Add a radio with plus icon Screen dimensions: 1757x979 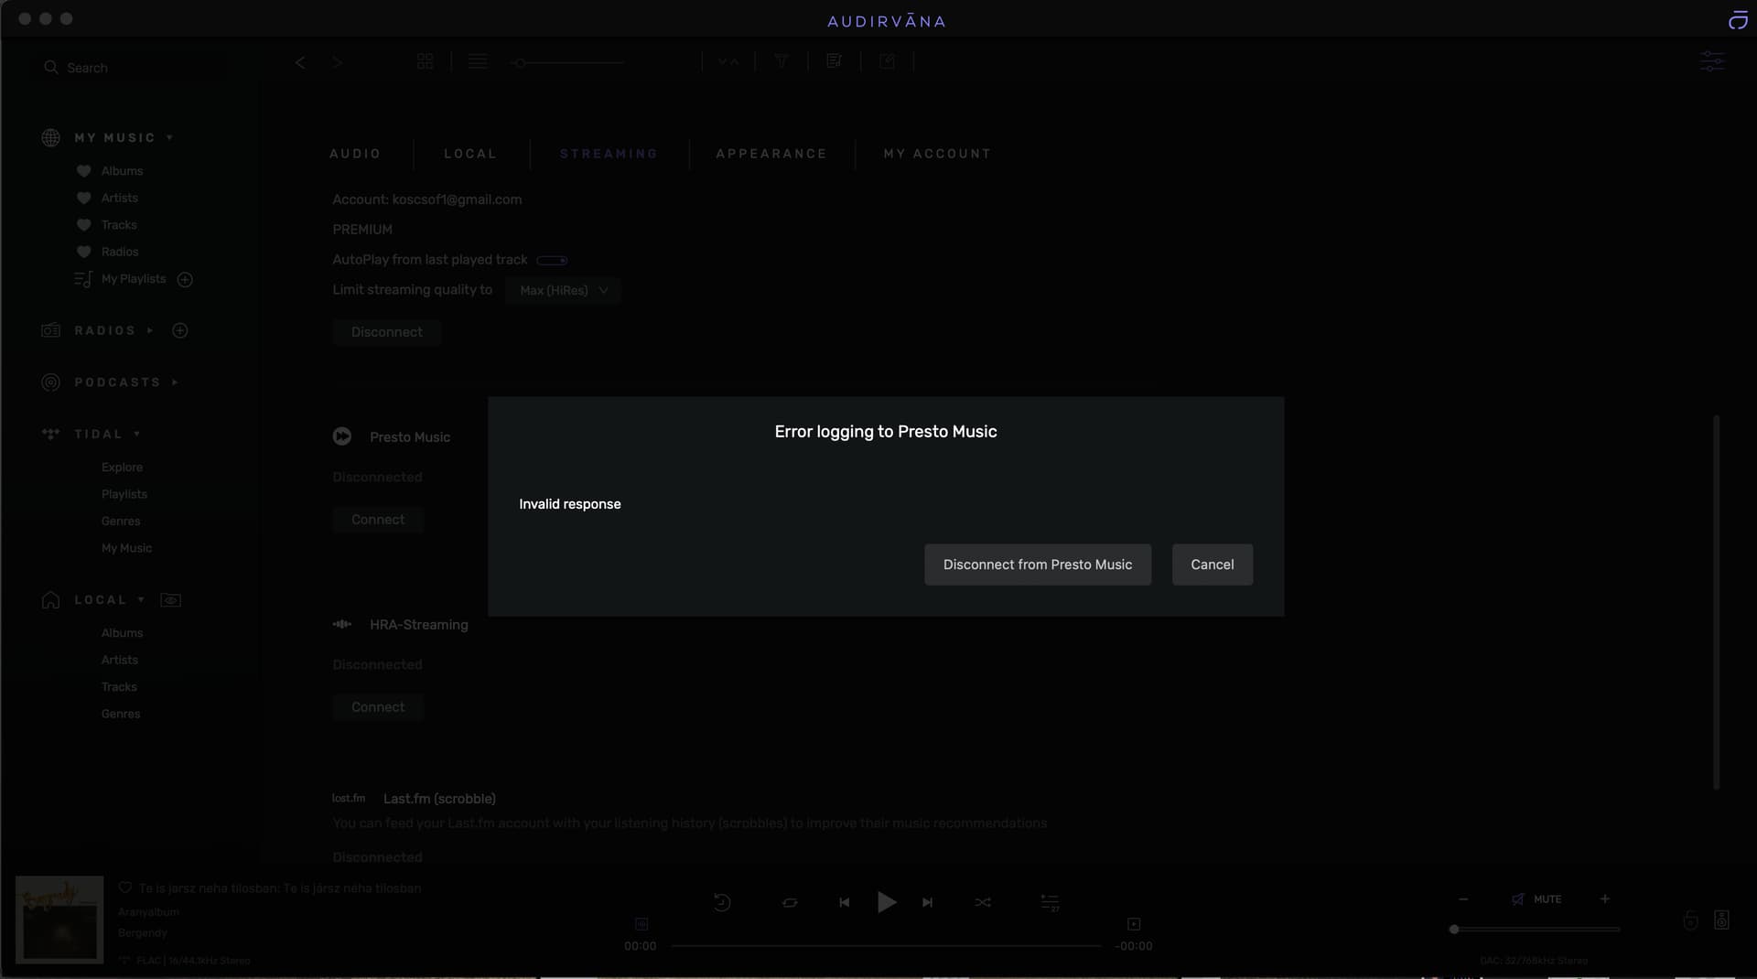(x=180, y=330)
